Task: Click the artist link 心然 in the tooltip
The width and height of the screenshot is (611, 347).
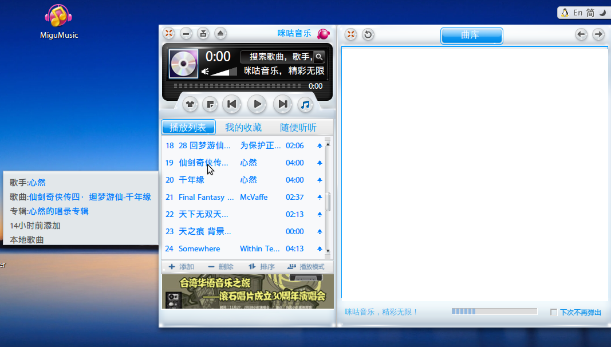Action: [37, 183]
